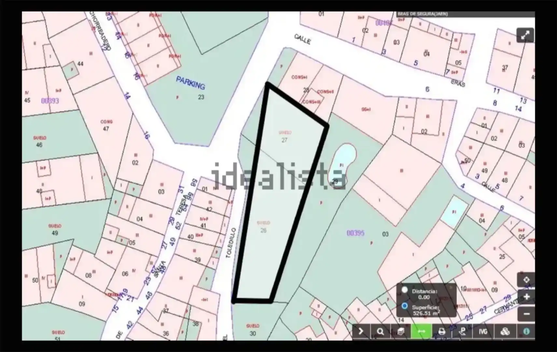Show information with the blue info icon
Image resolution: width=557 pixels, height=352 pixels.
526,331
